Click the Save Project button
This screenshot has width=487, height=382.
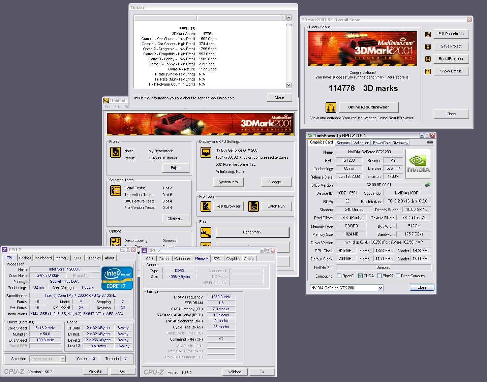tap(451, 46)
